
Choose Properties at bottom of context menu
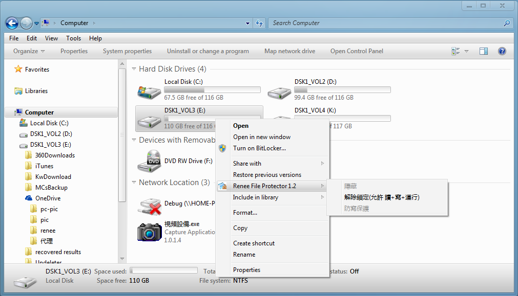pos(246,270)
